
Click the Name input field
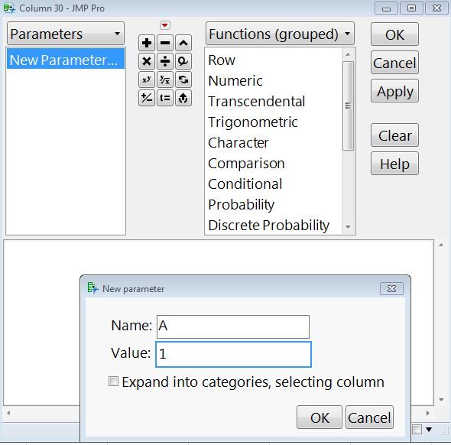point(233,326)
